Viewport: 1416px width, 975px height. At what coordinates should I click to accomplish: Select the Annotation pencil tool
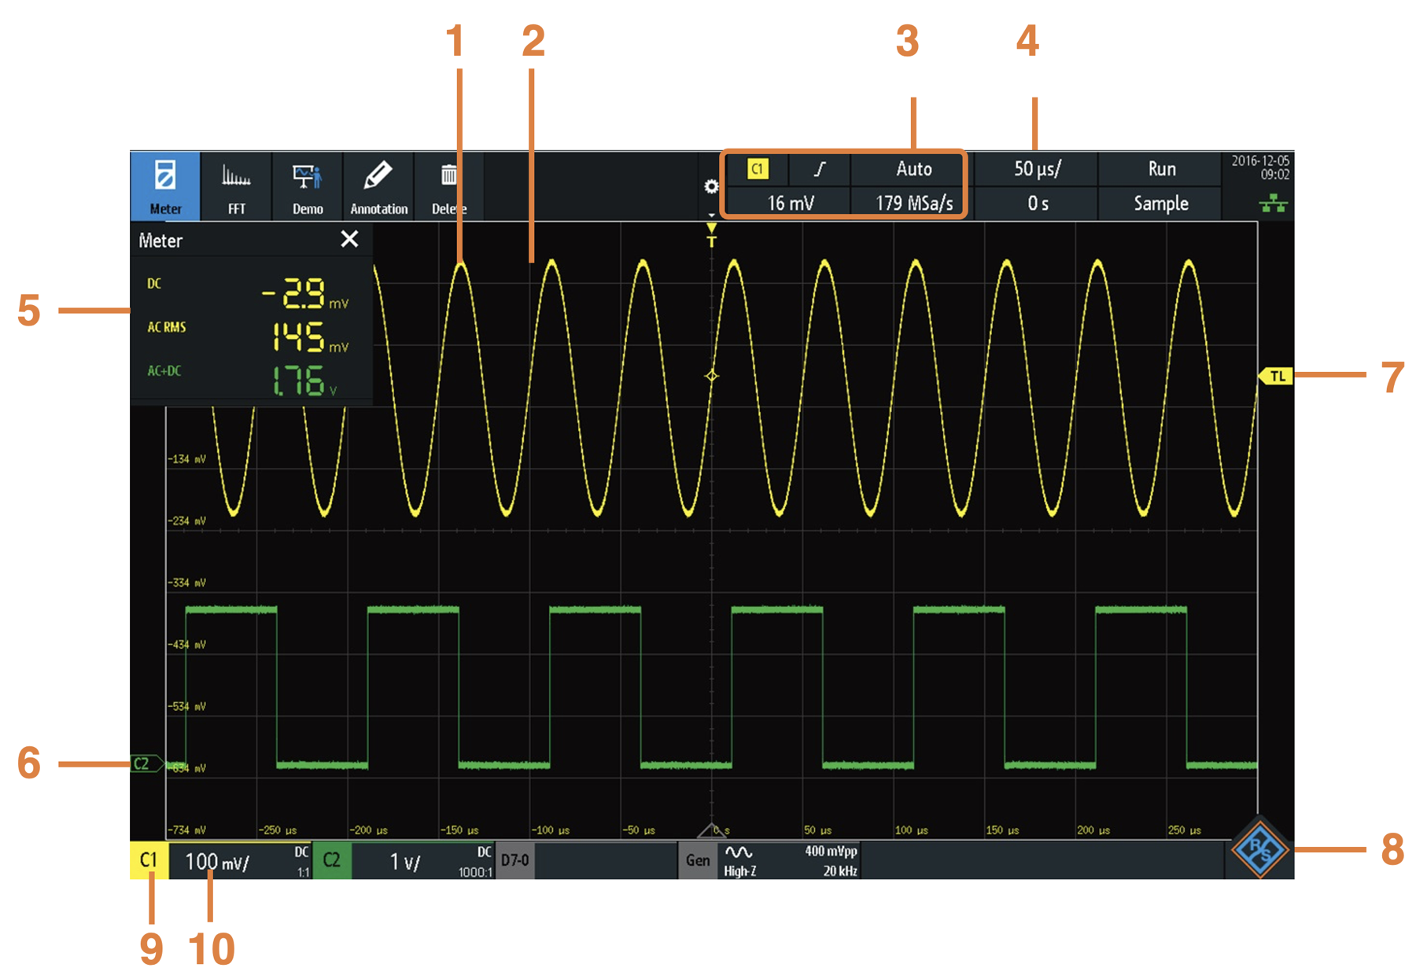[x=378, y=186]
